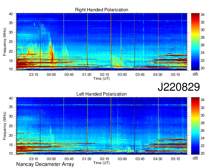Click the 00:45 tick on Left Handed time axis
208x168 pixels.
click(69, 159)
